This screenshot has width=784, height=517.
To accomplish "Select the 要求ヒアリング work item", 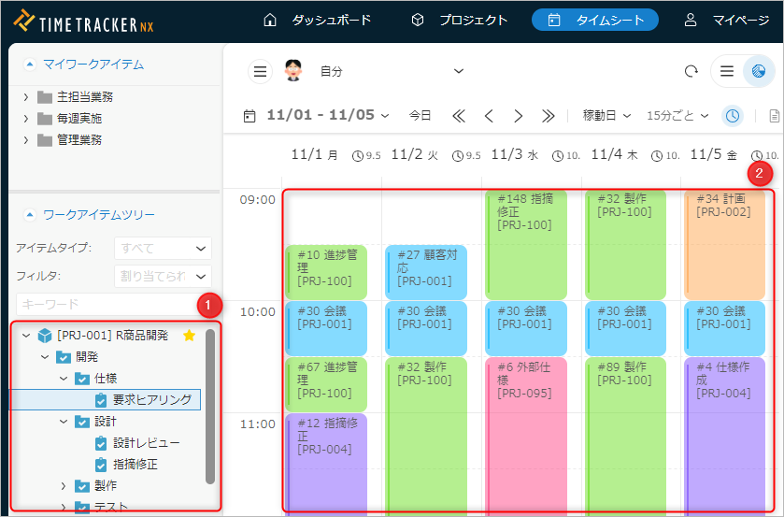I will [x=151, y=399].
